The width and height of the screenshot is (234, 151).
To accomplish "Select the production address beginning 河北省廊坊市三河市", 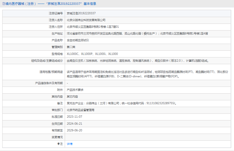I will pos(137,34).
